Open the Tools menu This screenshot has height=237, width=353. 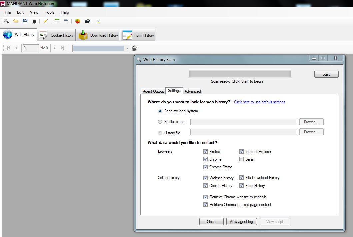coord(49,12)
